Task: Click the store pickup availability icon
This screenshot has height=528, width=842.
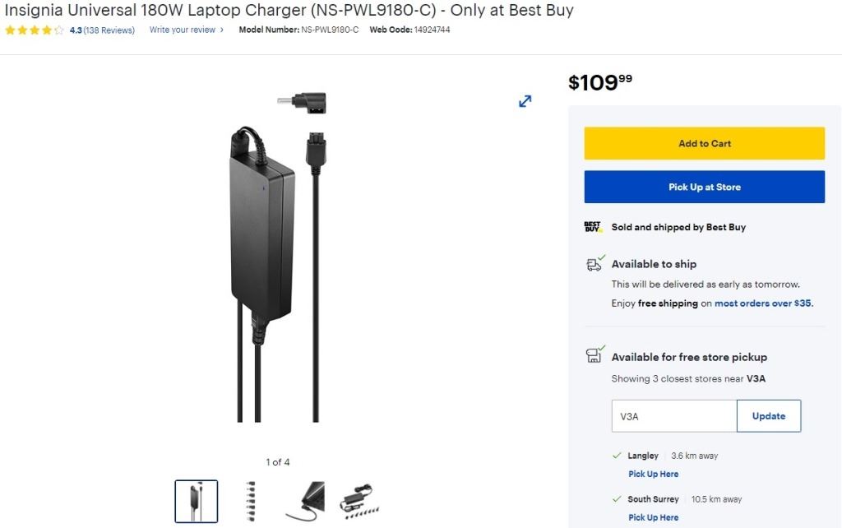Action: point(595,354)
